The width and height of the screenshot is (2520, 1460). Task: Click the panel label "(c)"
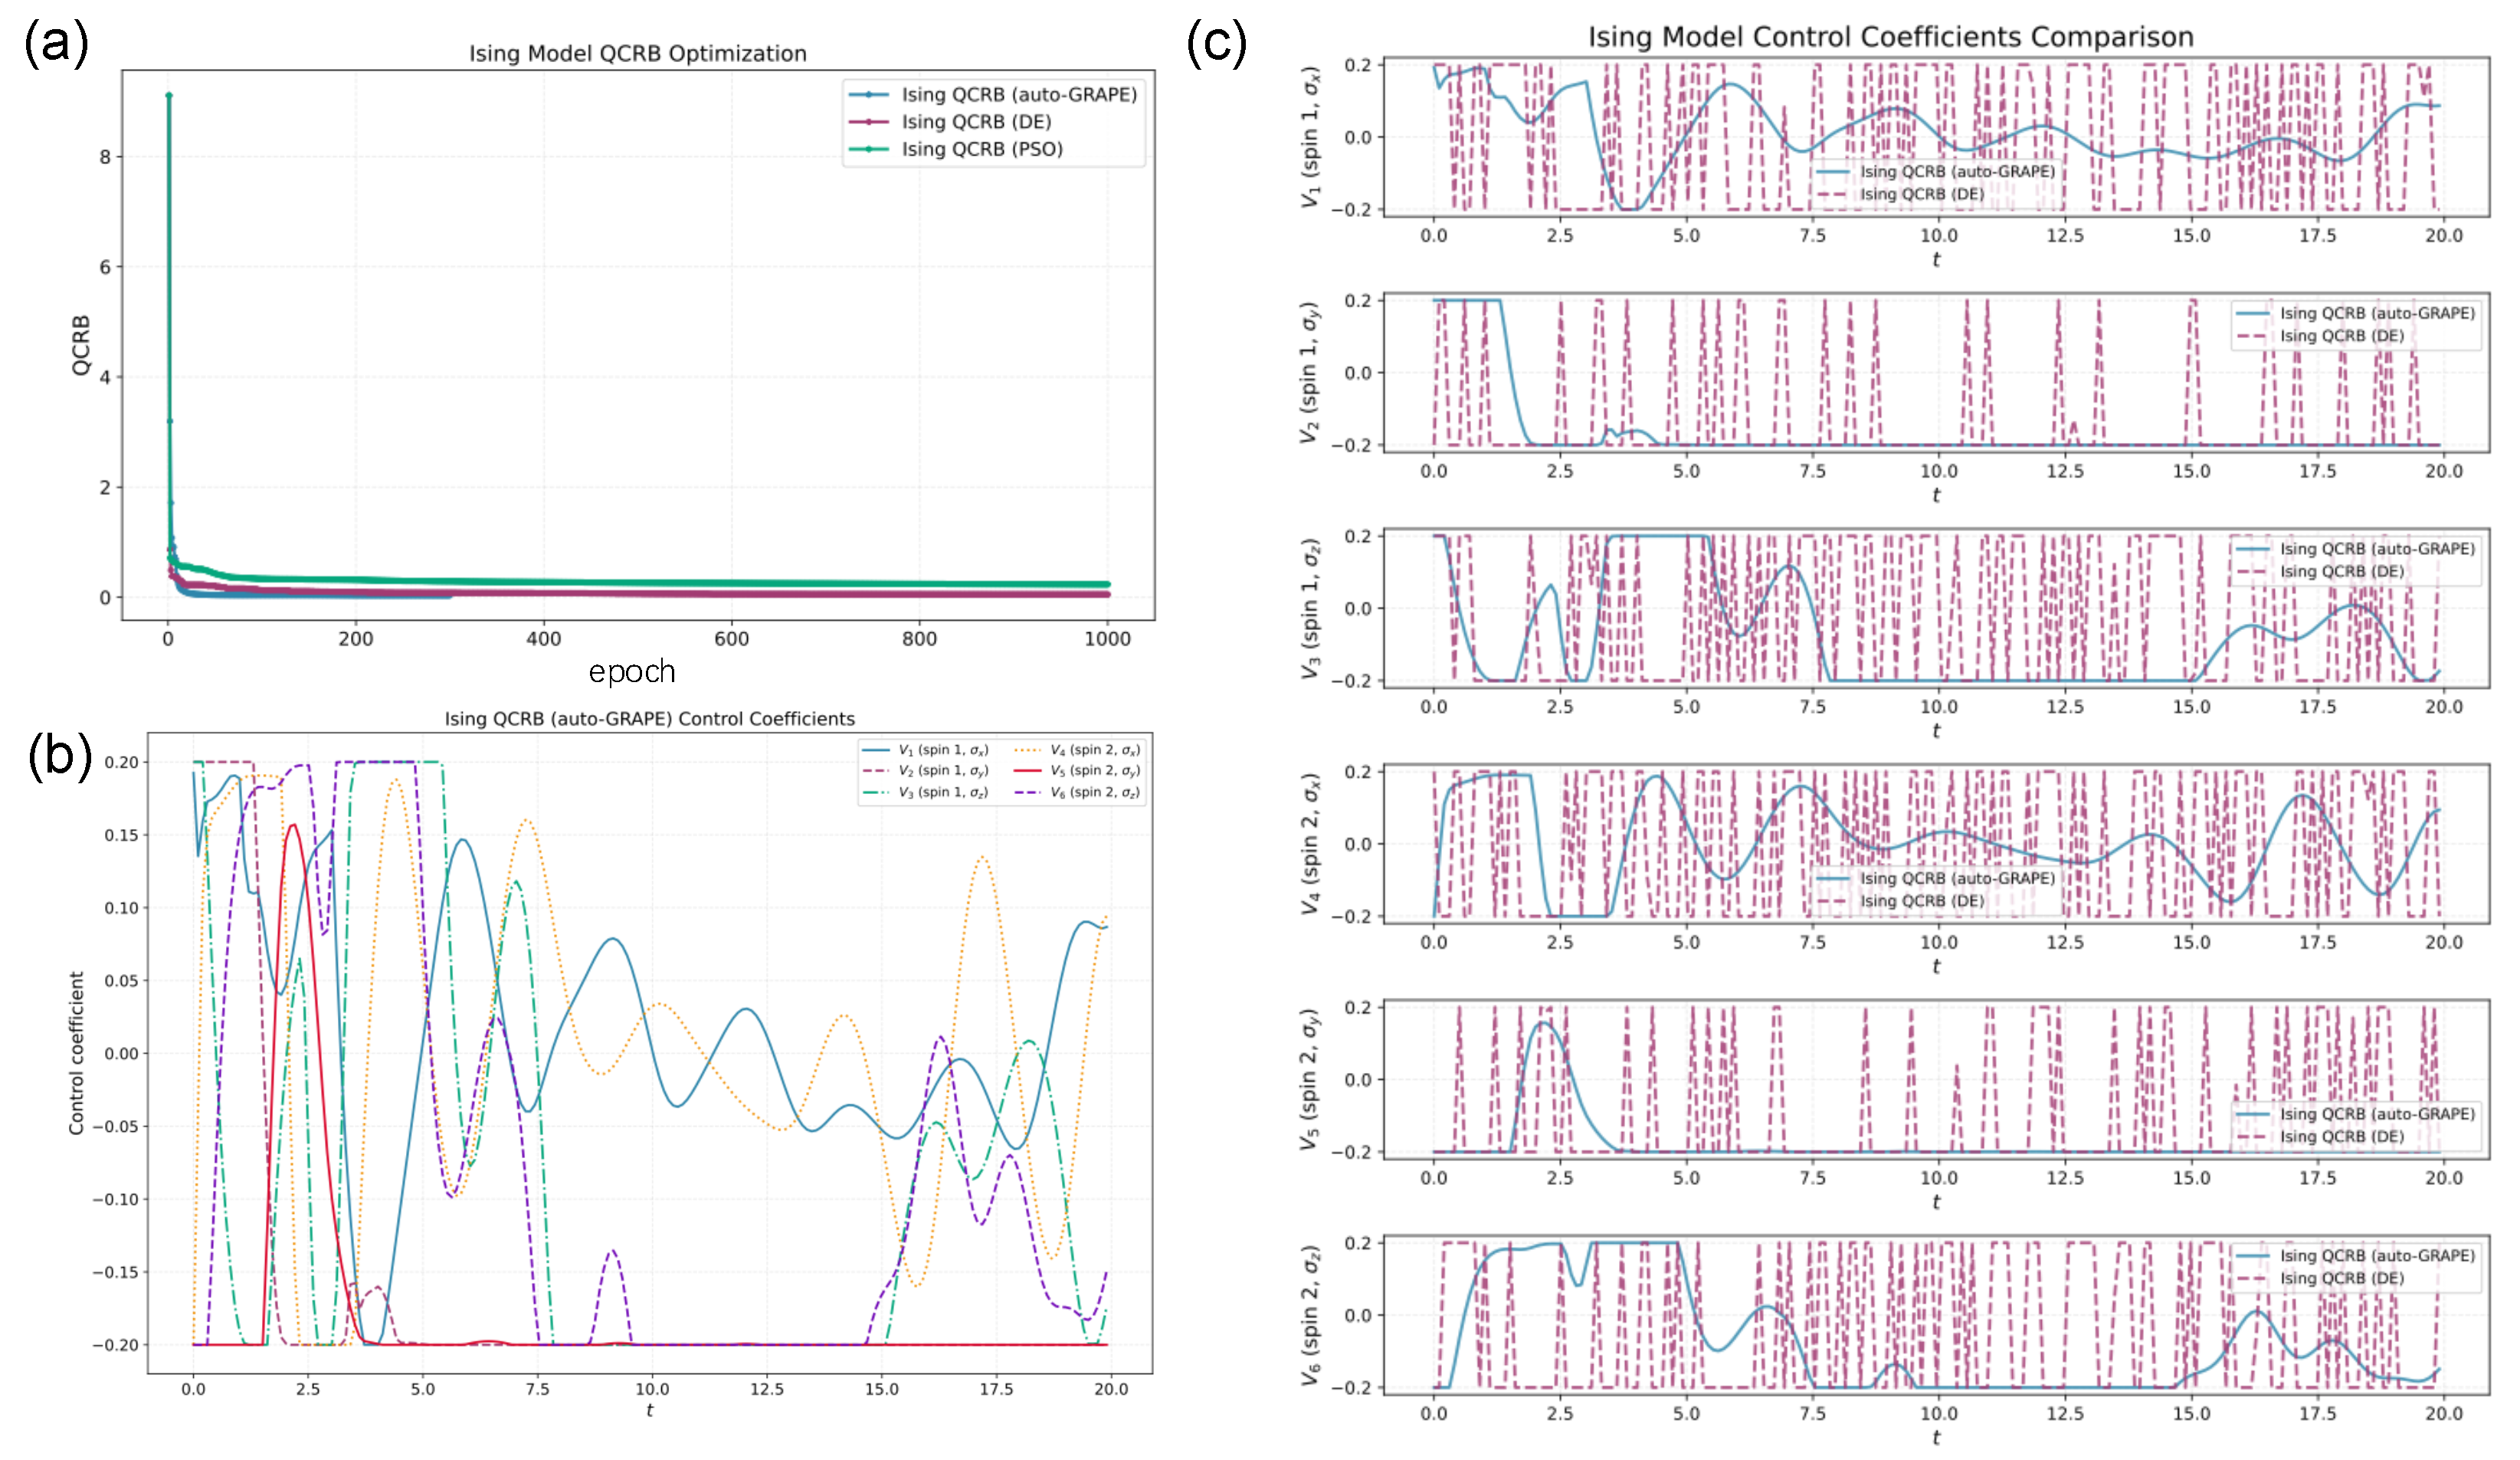point(1216,43)
